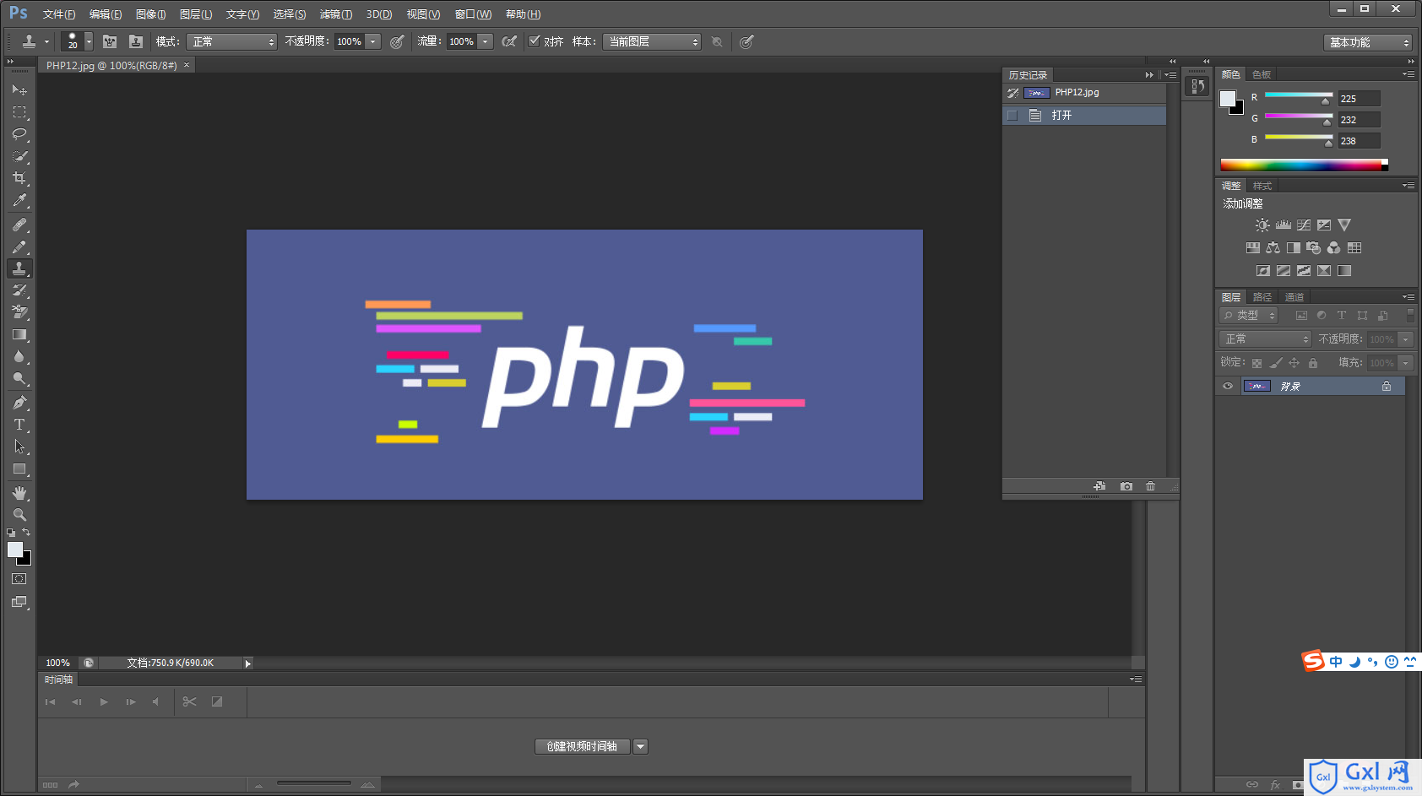This screenshot has width=1422, height=796.
Task: Create new snapshot in History panel
Action: (x=1126, y=486)
